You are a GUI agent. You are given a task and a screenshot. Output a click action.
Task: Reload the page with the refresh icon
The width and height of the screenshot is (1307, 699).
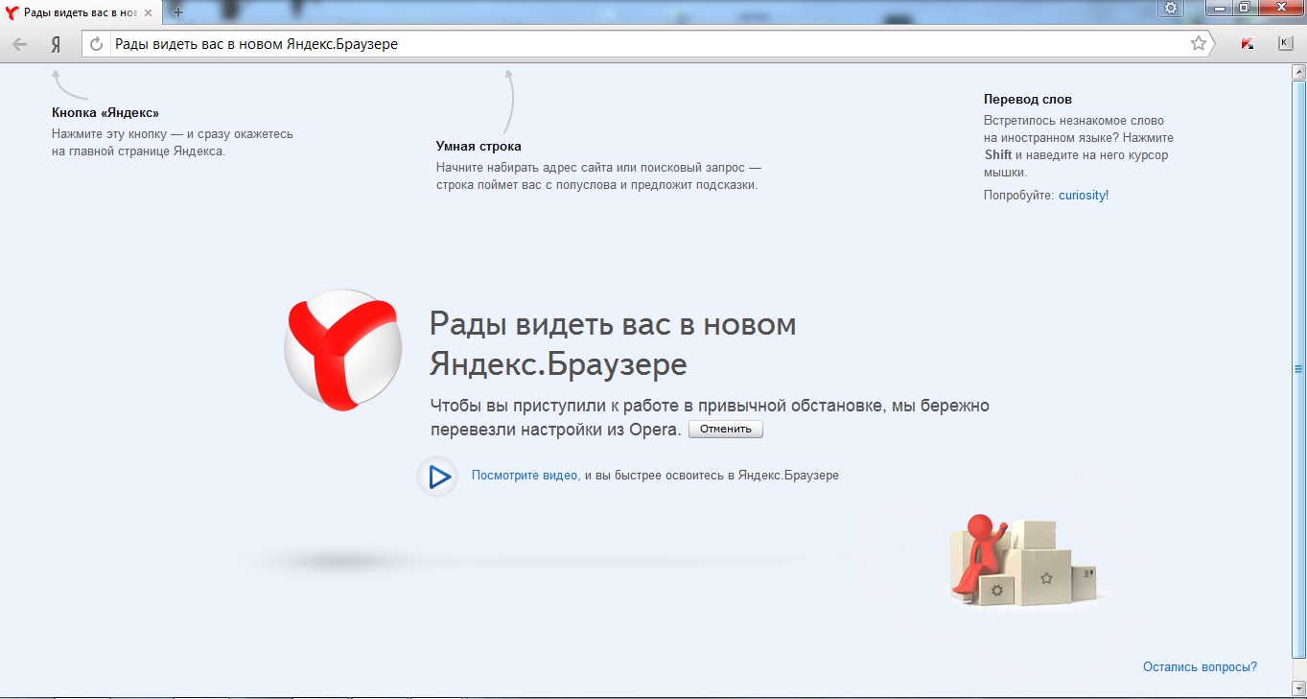(x=96, y=44)
